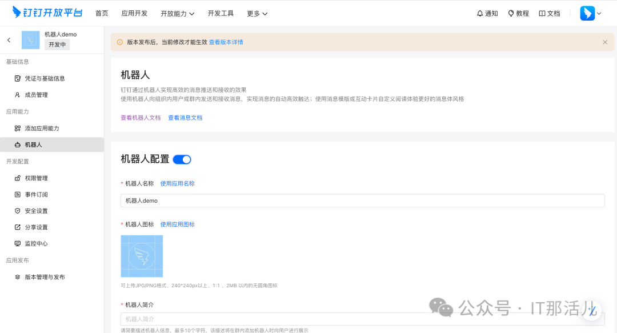Click the back arrow beside 机器人demo
The width and height of the screenshot is (617, 333).
coord(9,40)
